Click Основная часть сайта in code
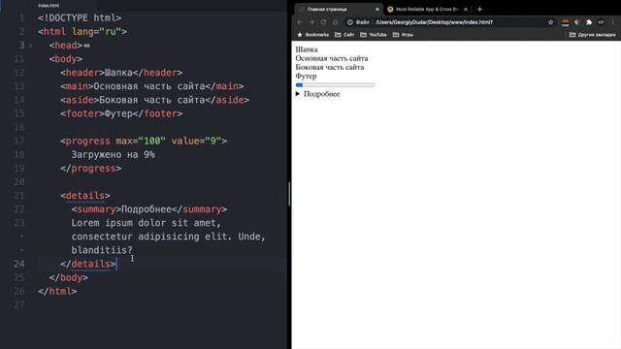The height and width of the screenshot is (349, 621). tap(148, 86)
